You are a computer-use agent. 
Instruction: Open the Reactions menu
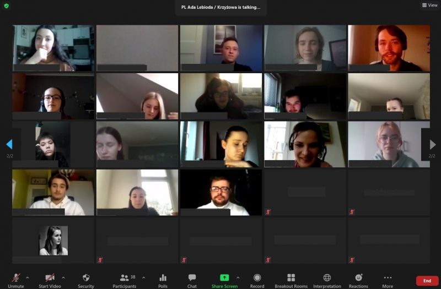coord(359,281)
